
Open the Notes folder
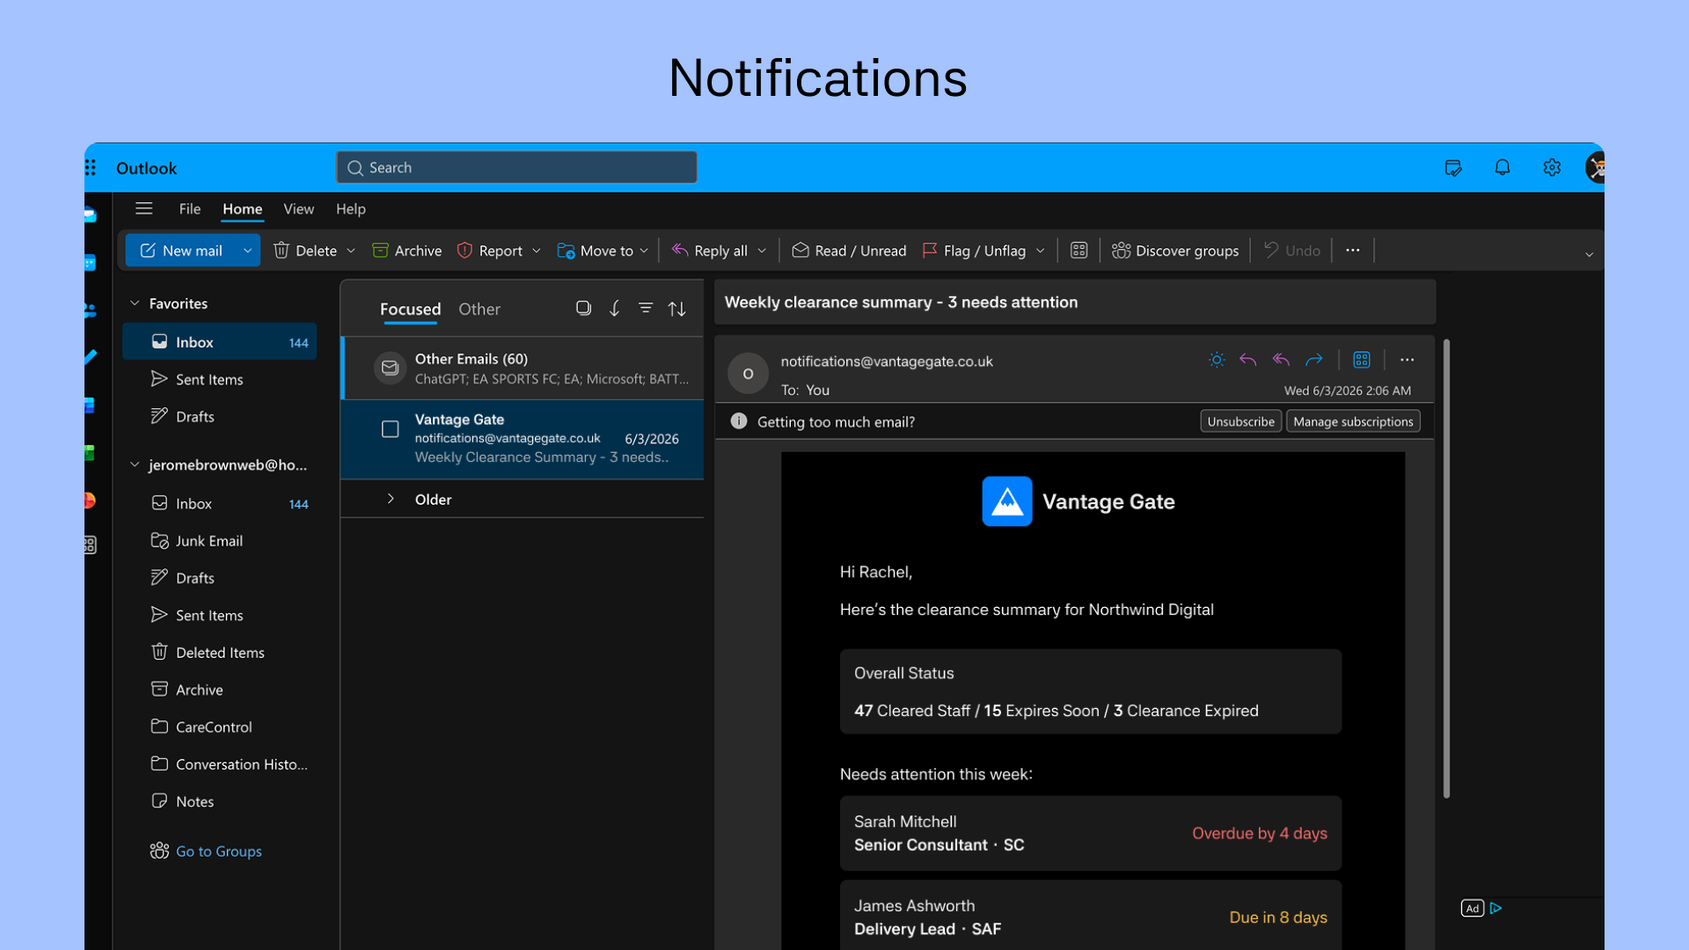tap(220, 801)
